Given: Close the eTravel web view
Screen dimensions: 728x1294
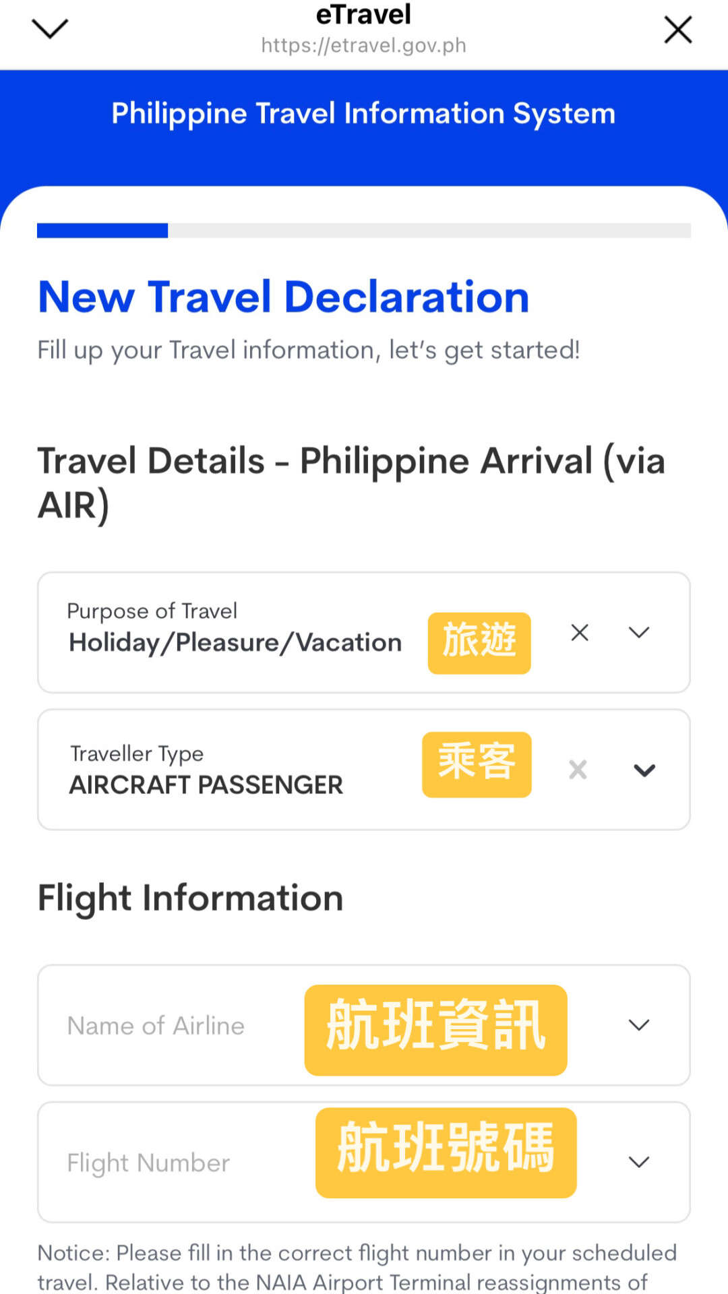Looking at the screenshot, I should tap(678, 30).
